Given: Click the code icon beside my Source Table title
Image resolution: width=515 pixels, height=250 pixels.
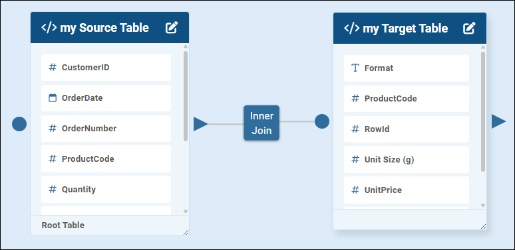Looking at the screenshot, I should coord(49,27).
